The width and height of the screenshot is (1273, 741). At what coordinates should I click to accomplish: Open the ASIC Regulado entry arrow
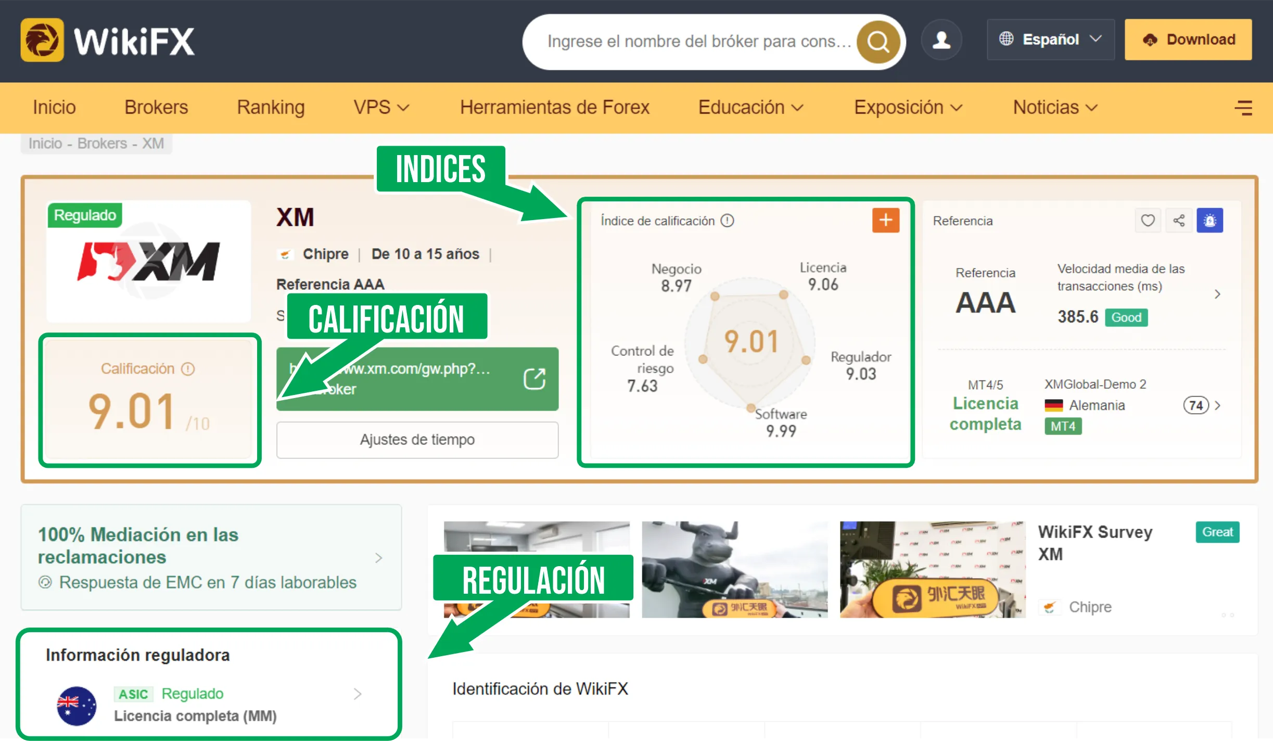(358, 694)
